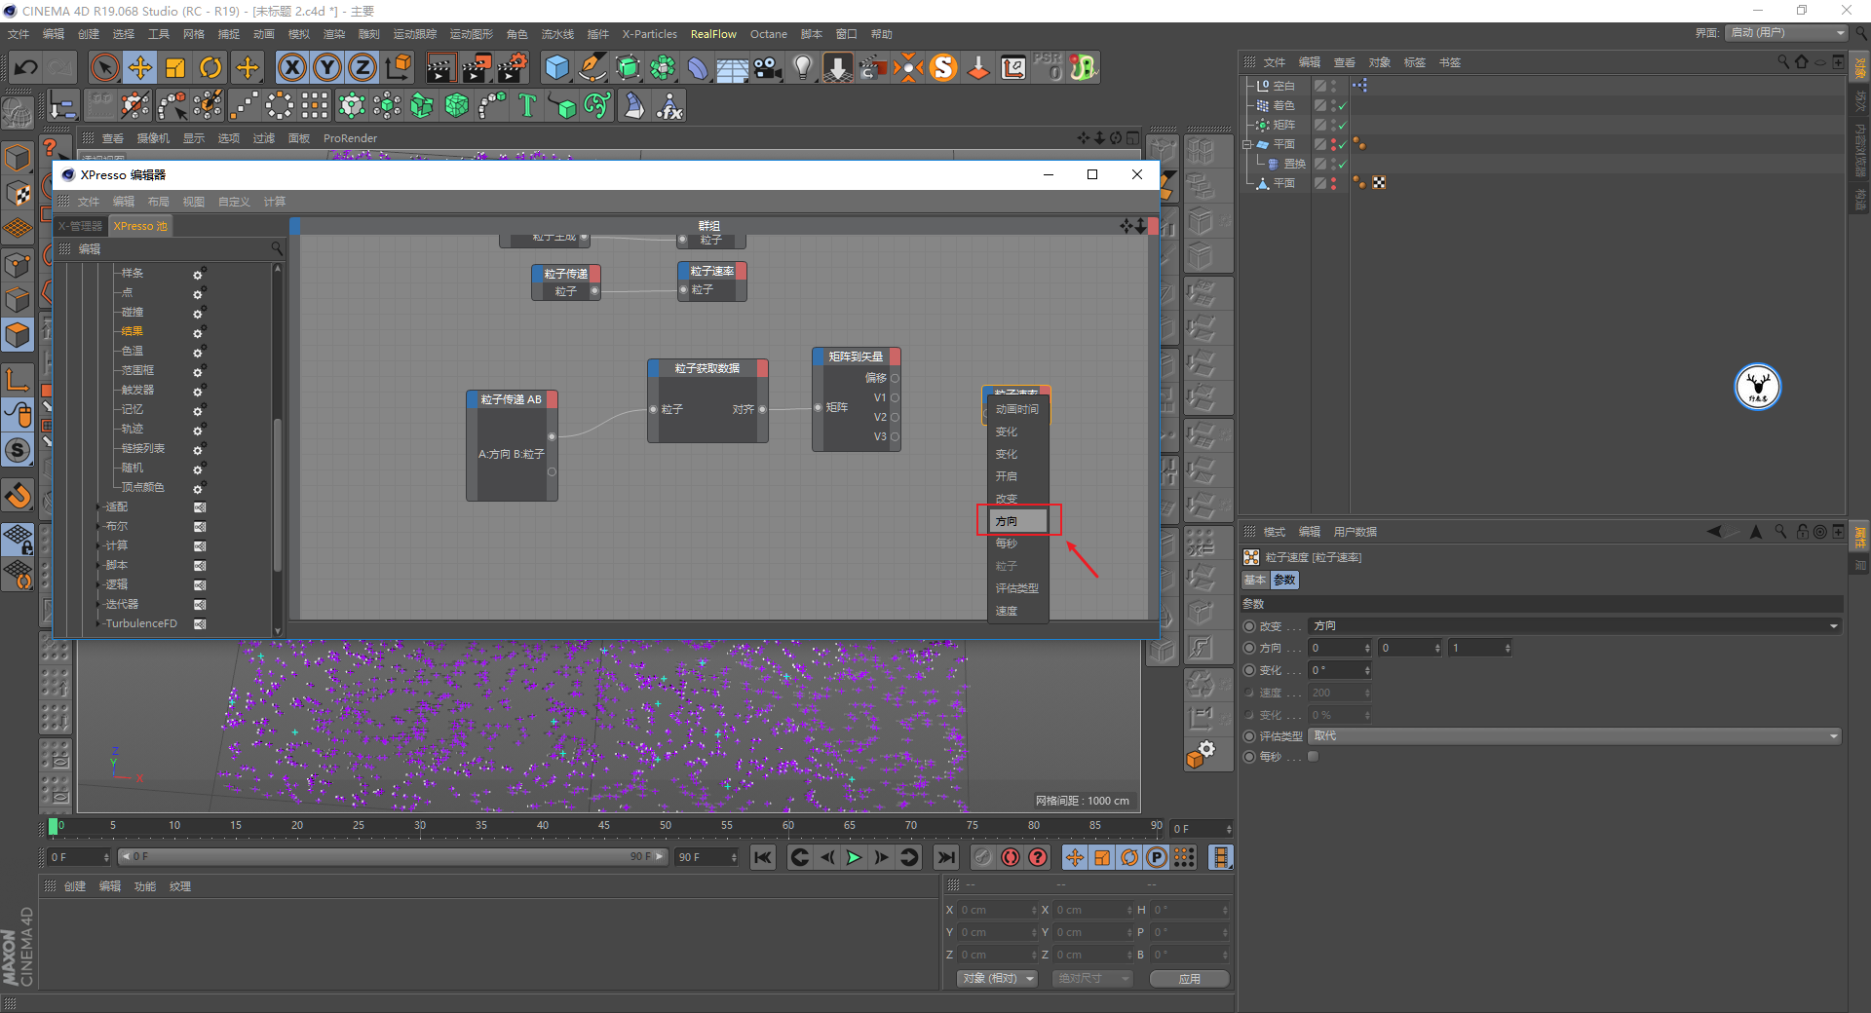Click the MoText green T icon

[x=527, y=105]
